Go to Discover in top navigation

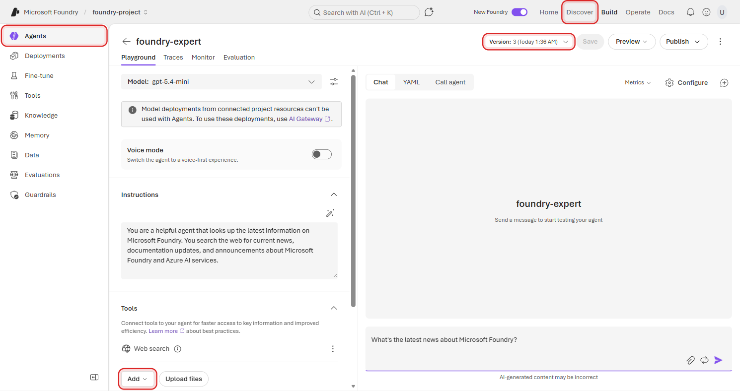(x=580, y=12)
